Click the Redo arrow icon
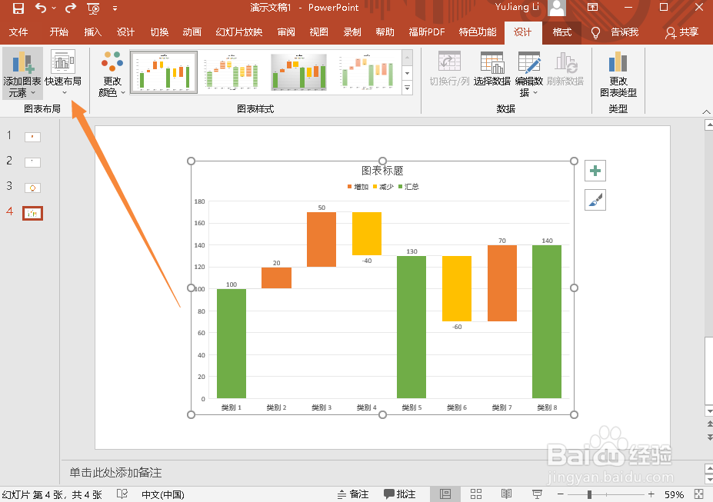 (x=71, y=8)
